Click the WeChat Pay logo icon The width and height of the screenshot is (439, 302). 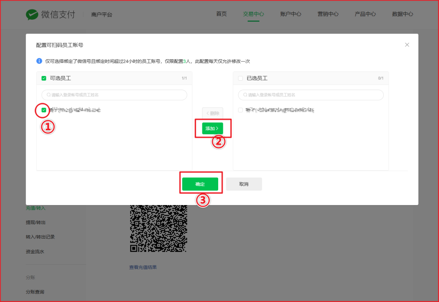coord(32,14)
